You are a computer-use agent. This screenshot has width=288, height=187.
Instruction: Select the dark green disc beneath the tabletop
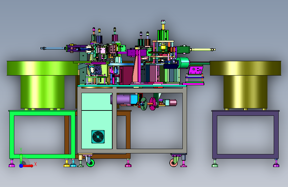pyautogui.click(x=144, y=104)
